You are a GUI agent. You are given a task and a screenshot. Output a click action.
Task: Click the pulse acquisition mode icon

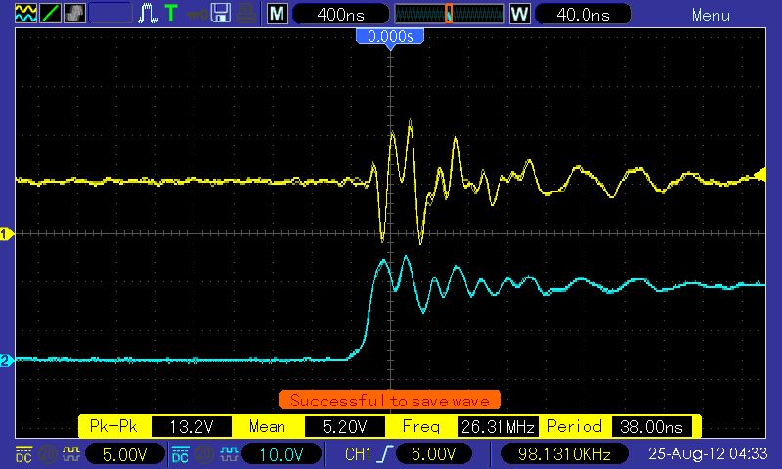[148, 14]
